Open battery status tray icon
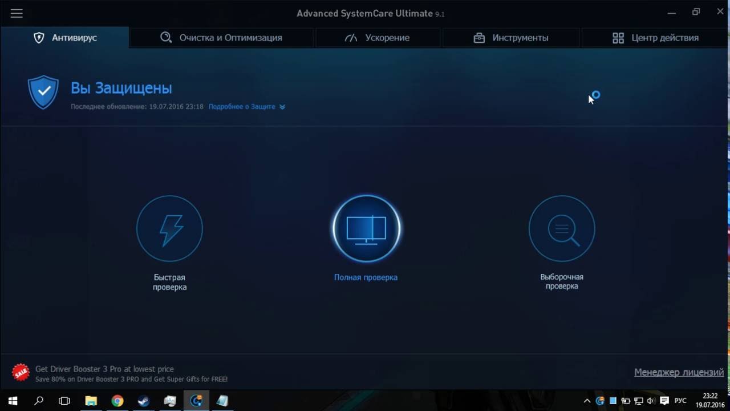 [626, 401]
